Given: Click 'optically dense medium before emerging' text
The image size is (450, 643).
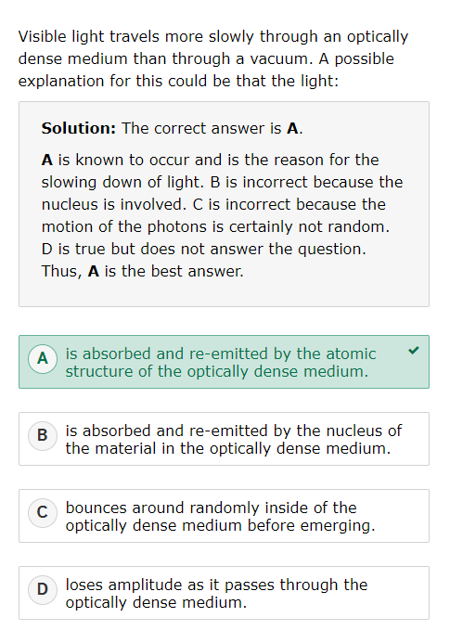Looking at the screenshot, I should 220,525.
